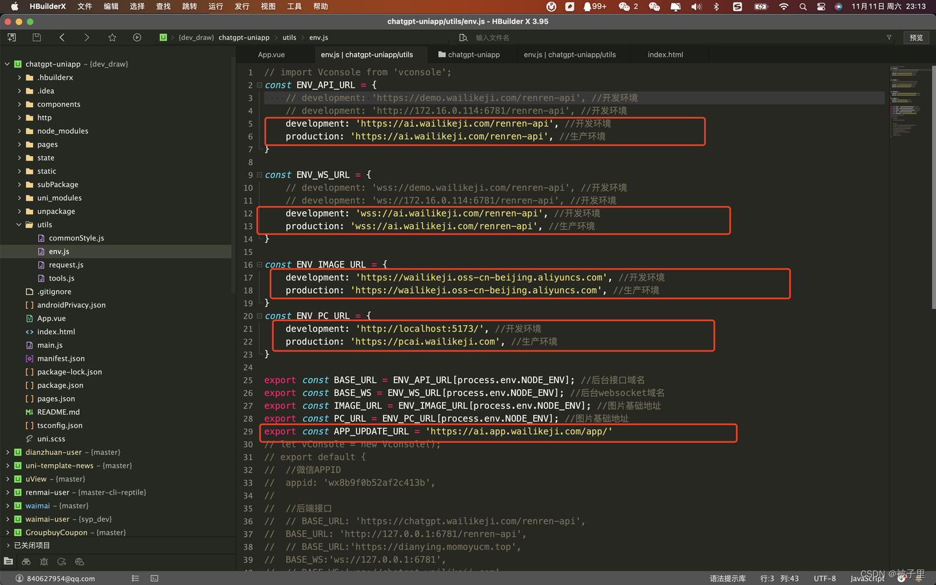Viewport: 936px width, 585px height.
Task: Click the palette-style icon in bottom sidebar
Action: click(79, 562)
